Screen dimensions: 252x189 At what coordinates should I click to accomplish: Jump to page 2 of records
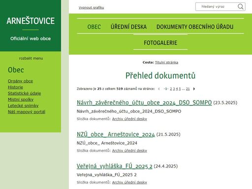(x=171, y=89)
